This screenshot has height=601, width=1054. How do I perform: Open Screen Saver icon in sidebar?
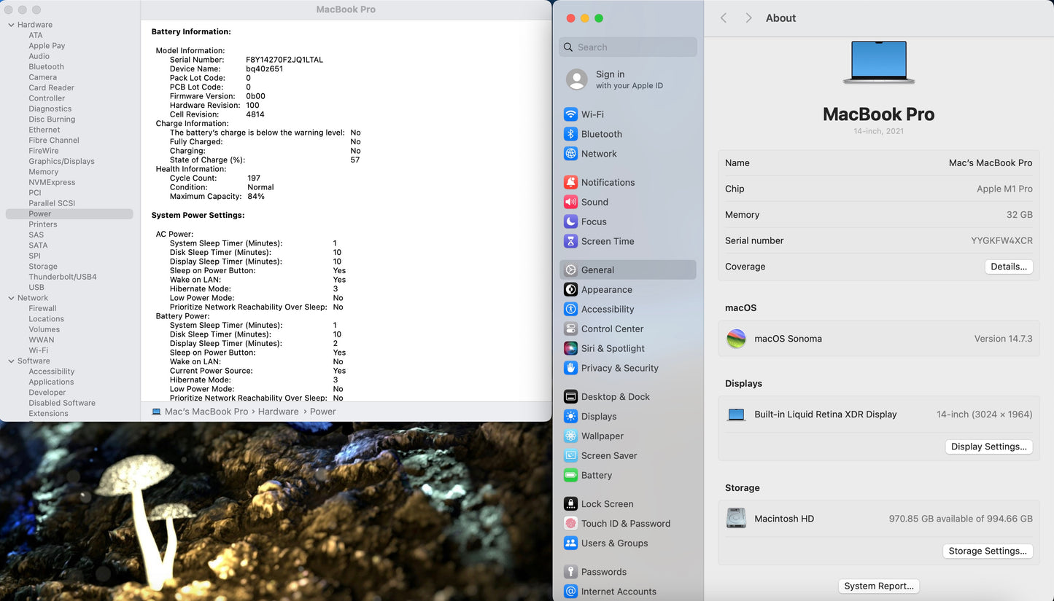[570, 455]
